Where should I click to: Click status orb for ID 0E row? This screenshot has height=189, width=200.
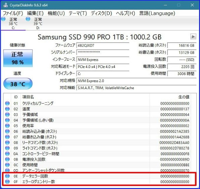point(7,176)
